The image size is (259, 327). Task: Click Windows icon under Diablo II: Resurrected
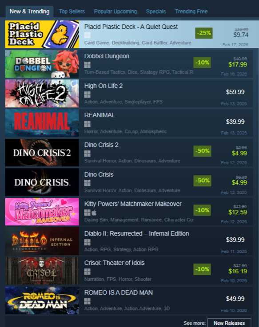(88, 242)
